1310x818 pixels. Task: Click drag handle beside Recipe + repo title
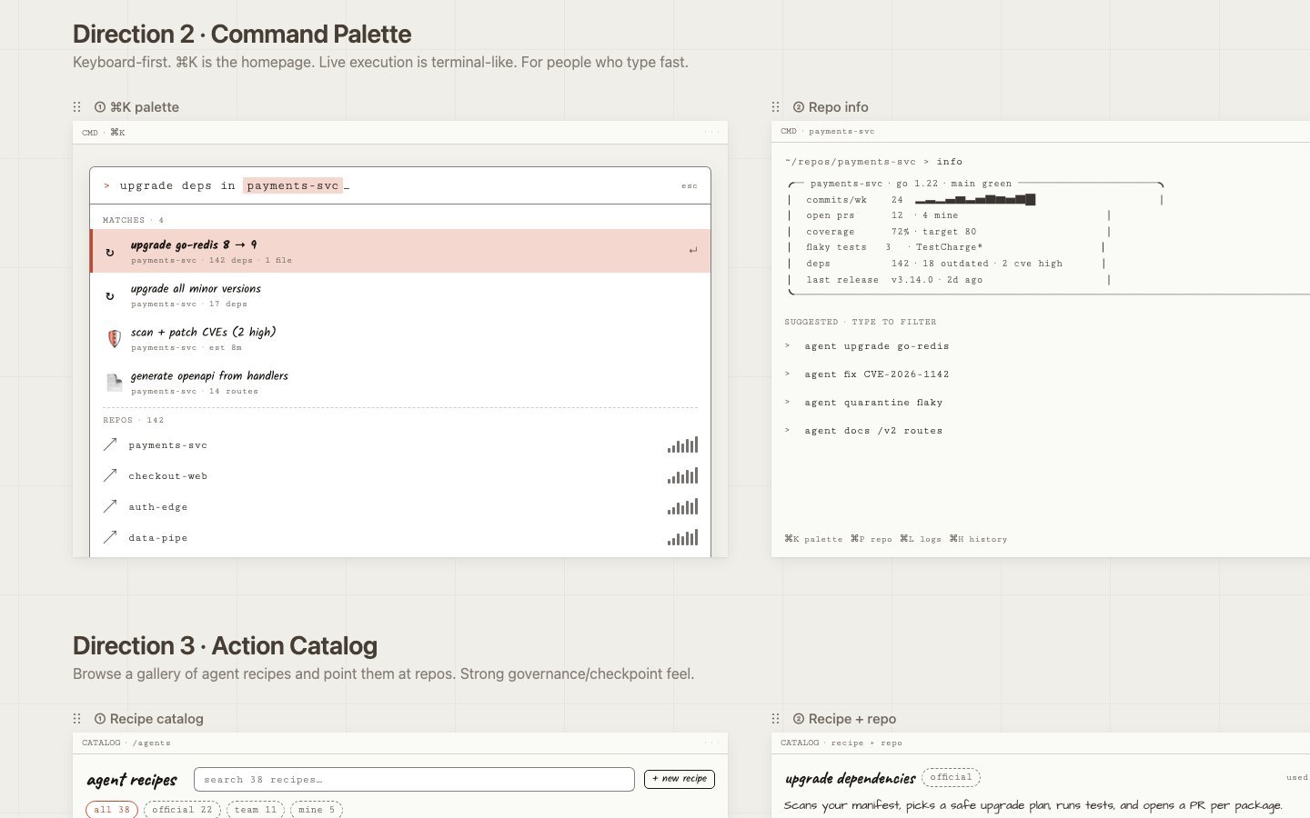point(776,719)
